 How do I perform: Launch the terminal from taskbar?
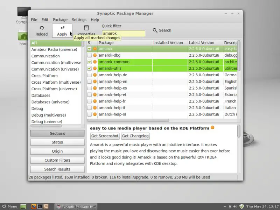40,206
